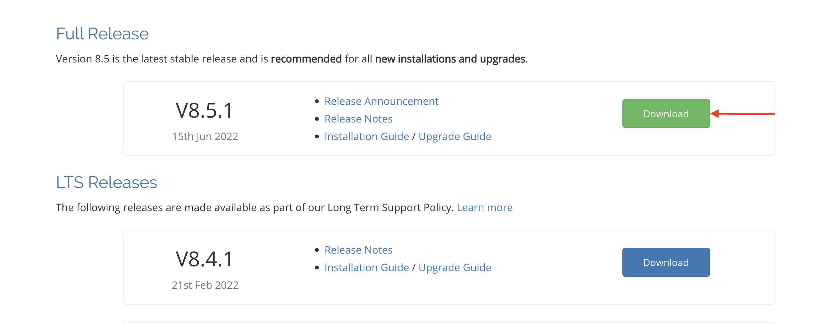Click the blue Download button for V8.4.1
The width and height of the screenshot is (828, 325).
(666, 263)
